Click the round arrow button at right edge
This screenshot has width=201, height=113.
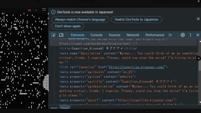(198, 58)
